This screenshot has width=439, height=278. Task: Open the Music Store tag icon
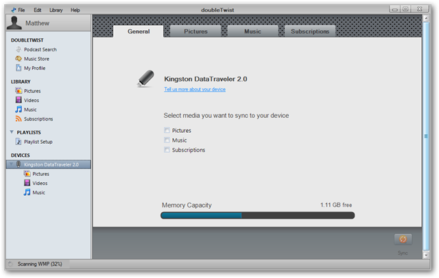click(19, 59)
